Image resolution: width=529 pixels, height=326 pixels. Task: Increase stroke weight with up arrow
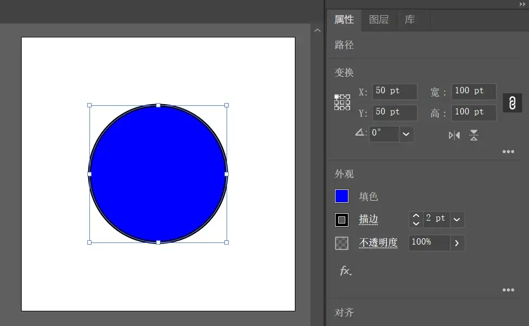[416, 216]
